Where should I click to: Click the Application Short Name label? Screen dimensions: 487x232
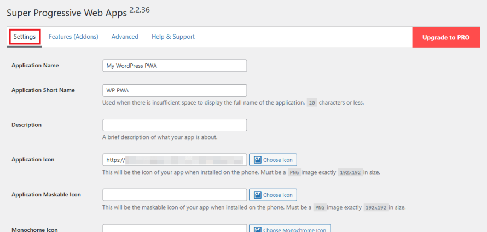43,90
